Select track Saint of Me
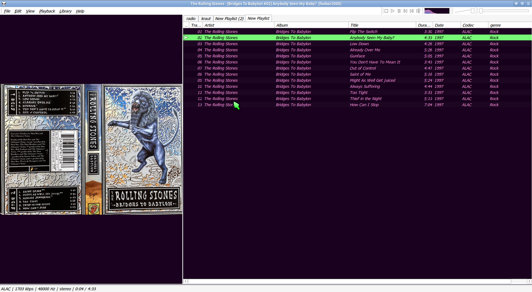 click(357, 74)
